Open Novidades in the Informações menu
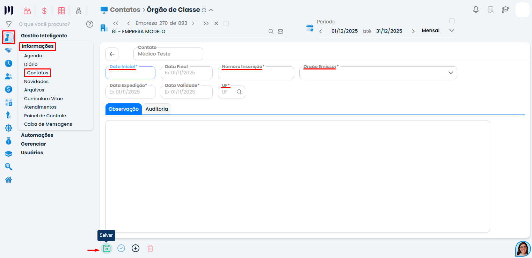This screenshot has width=532, height=258. click(x=36, y=81)
